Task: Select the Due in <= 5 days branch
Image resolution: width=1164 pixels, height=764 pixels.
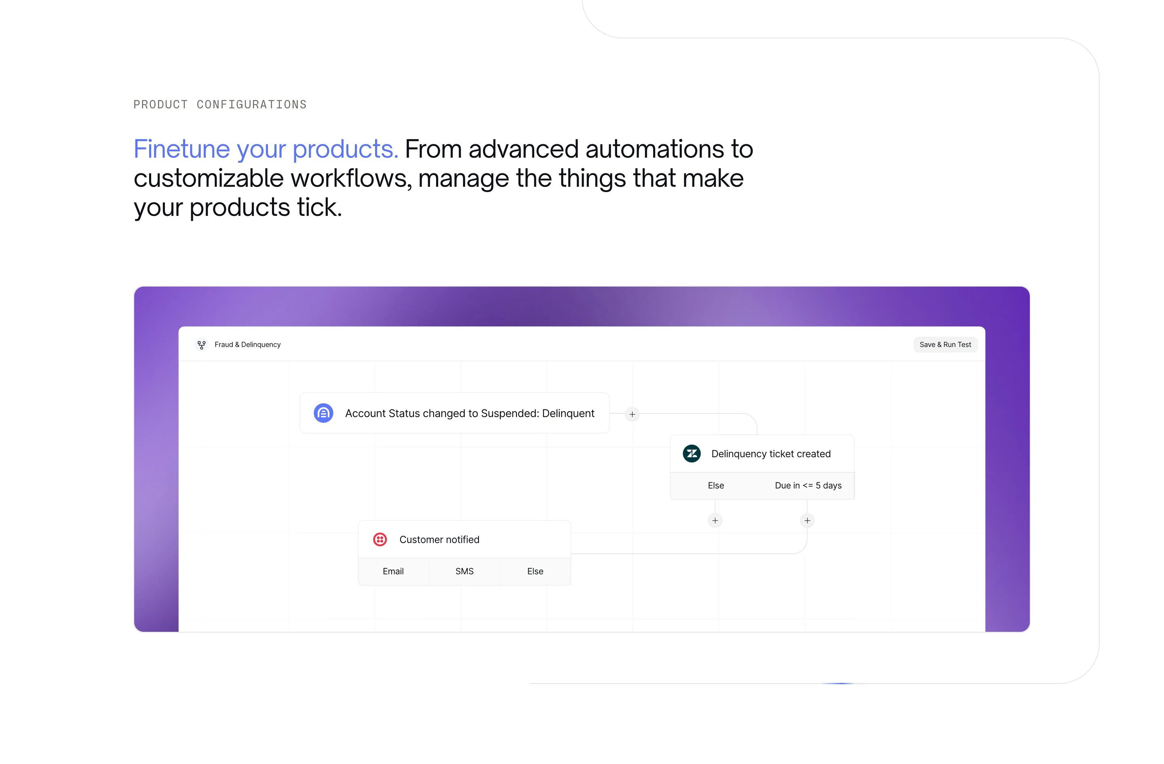Action: [808, 486]
